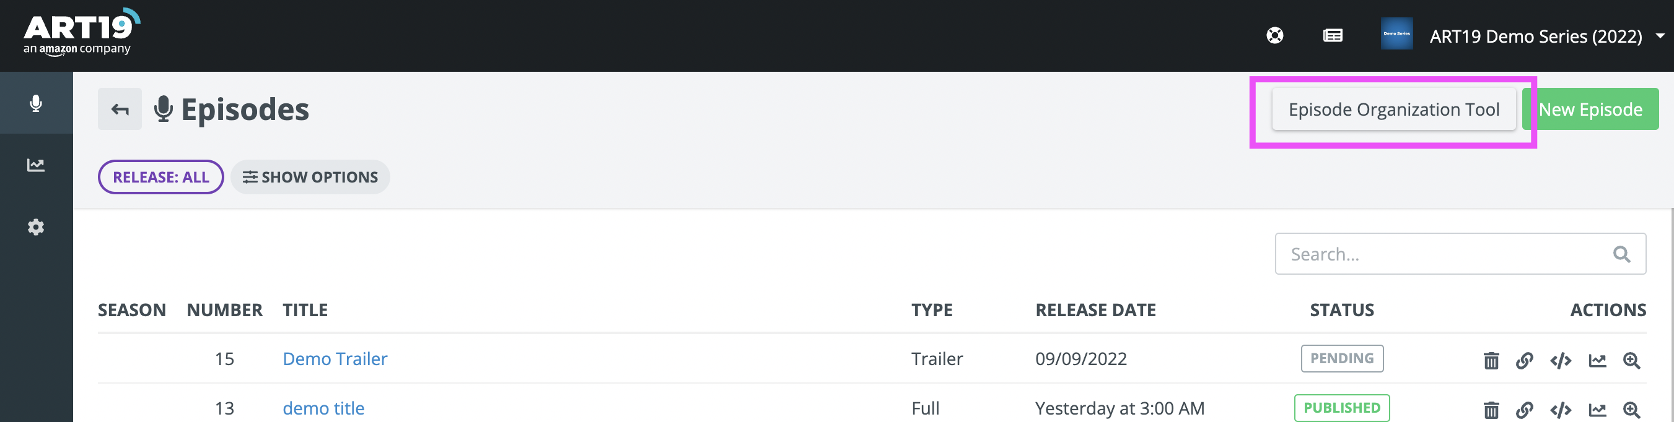
Task: Delete the demo title episode
Action: coord(1491,410)
